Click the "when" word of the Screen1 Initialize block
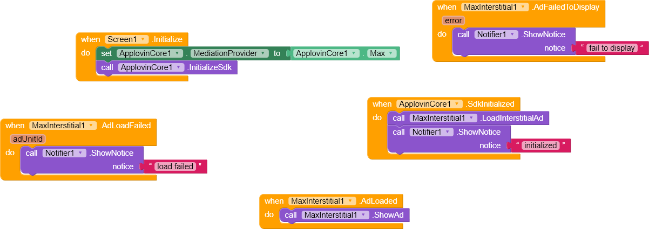This screenshot has width=649, height=229. [91, 39]
